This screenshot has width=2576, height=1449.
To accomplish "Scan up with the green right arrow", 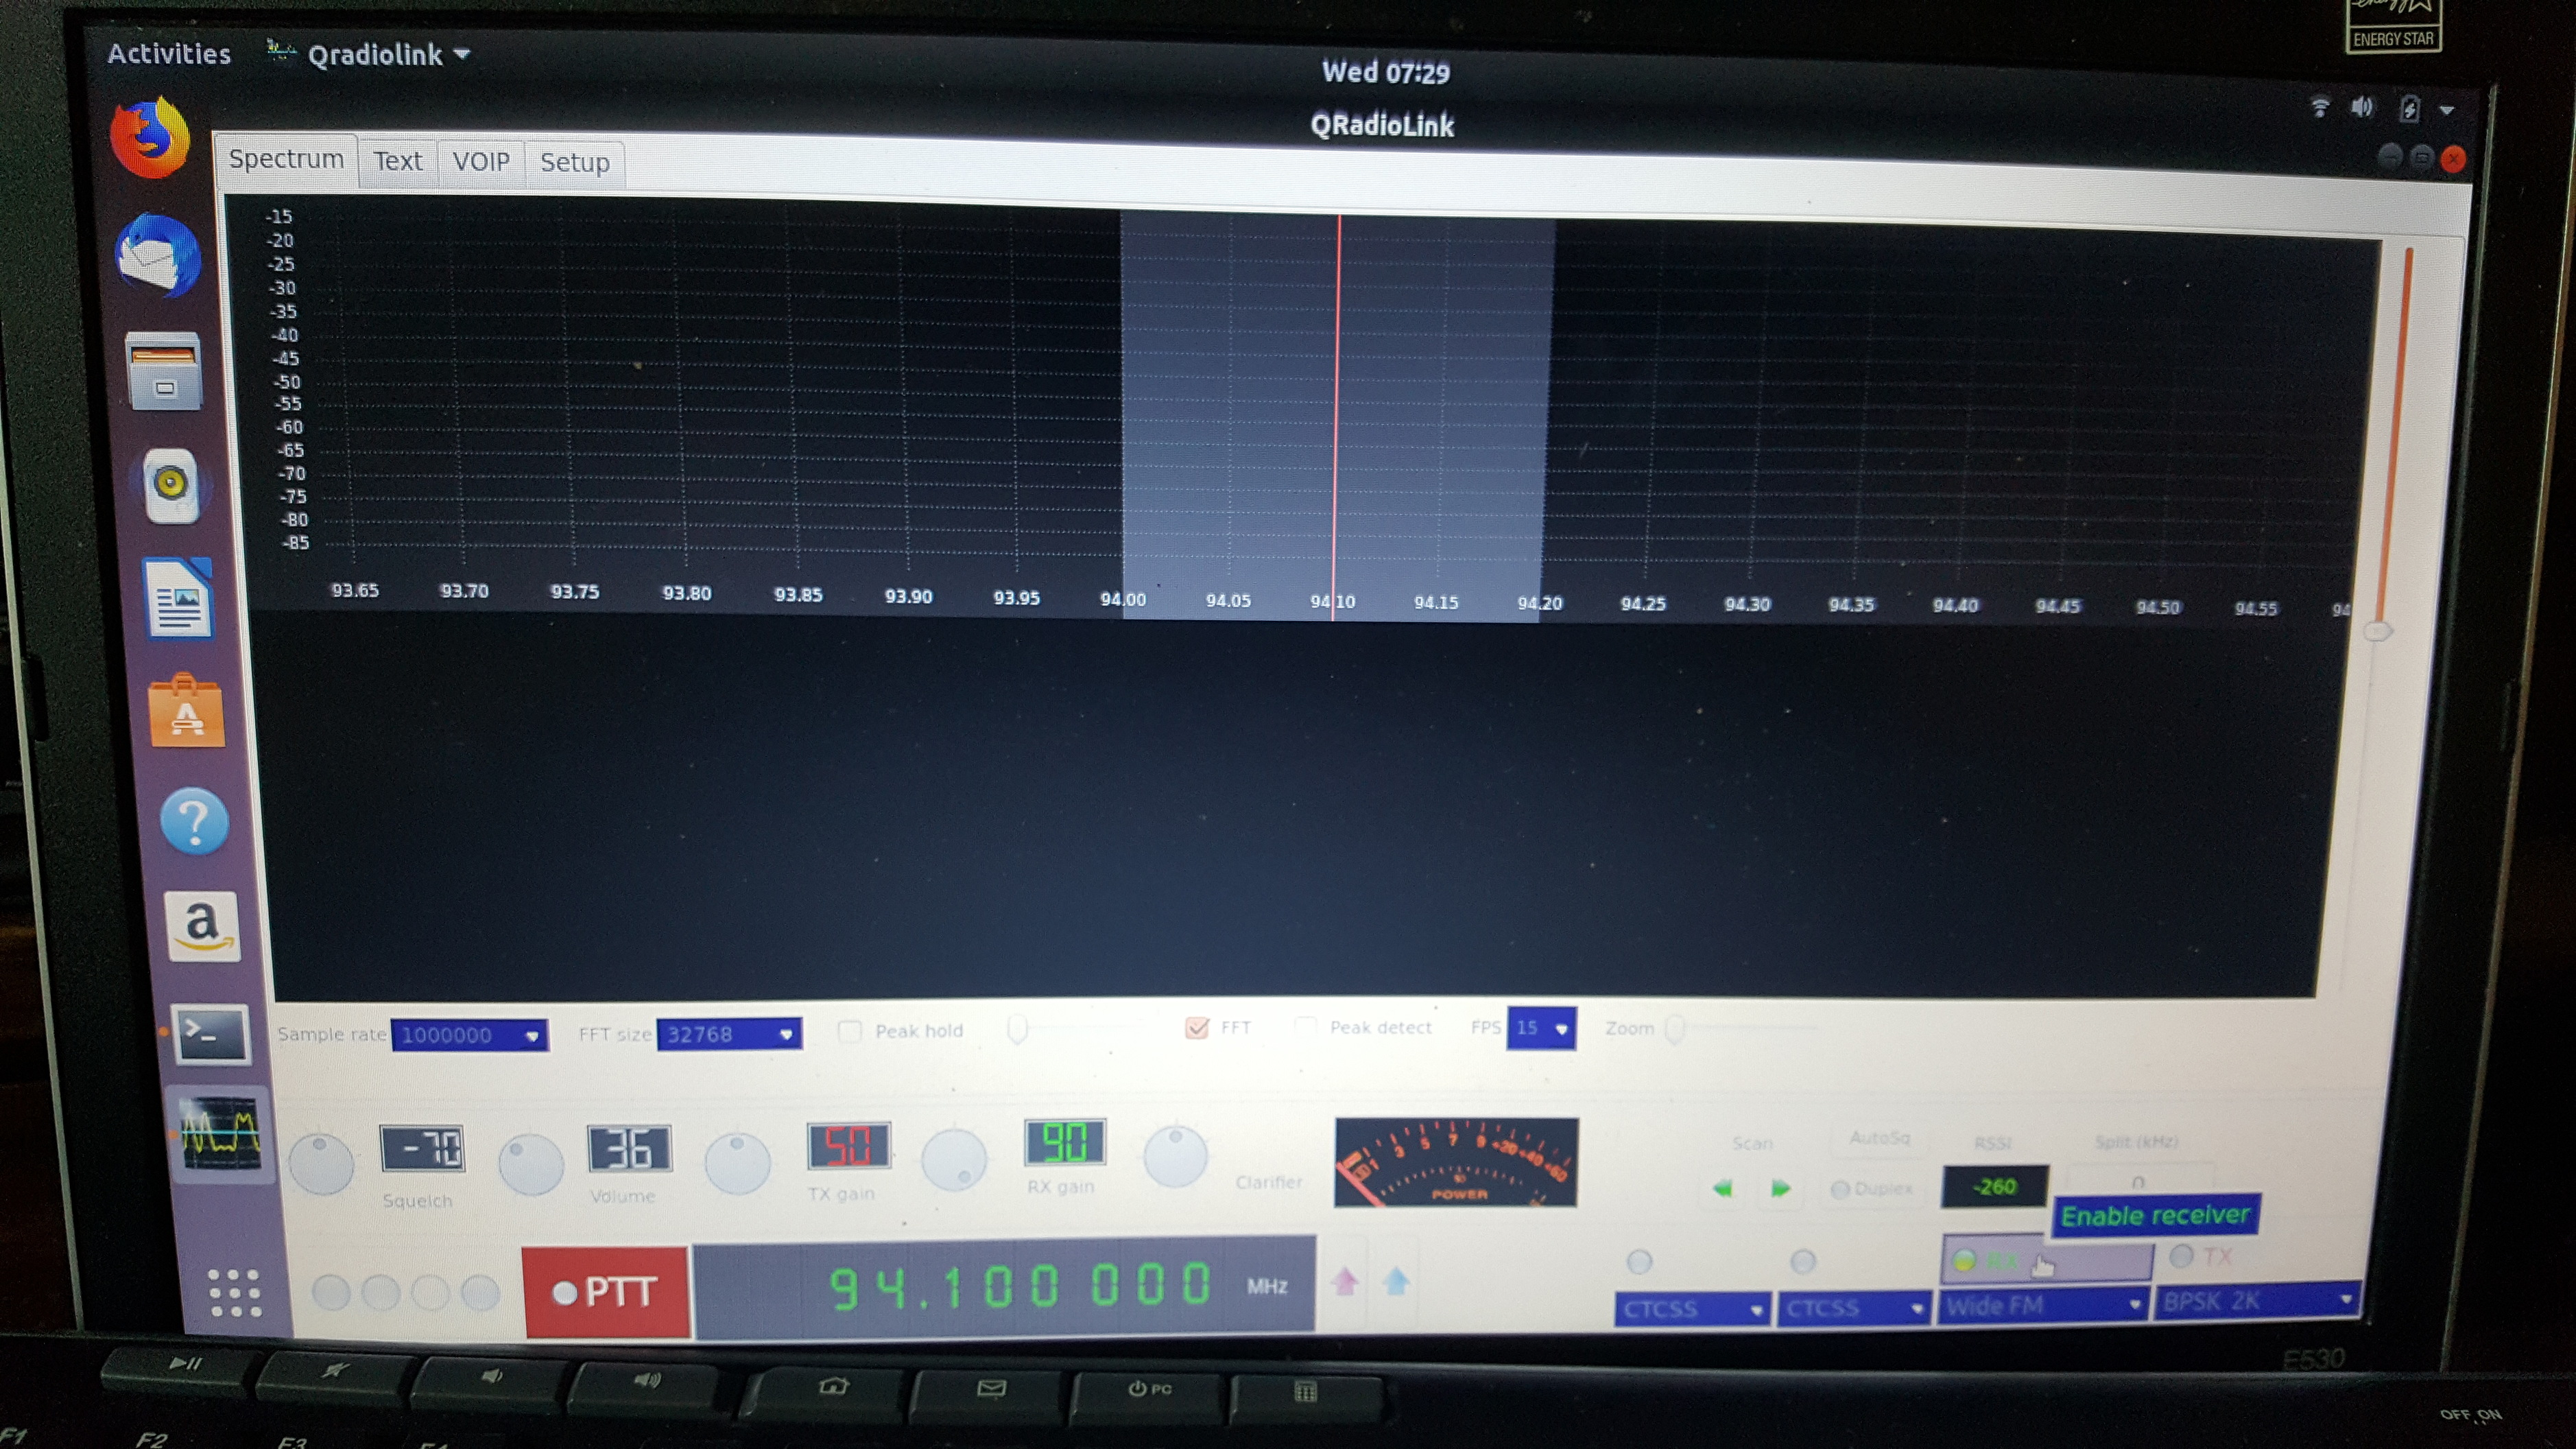I will point(1780,1189).
